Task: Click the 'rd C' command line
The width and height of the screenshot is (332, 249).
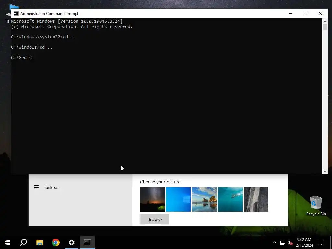Action: [21, 58]
